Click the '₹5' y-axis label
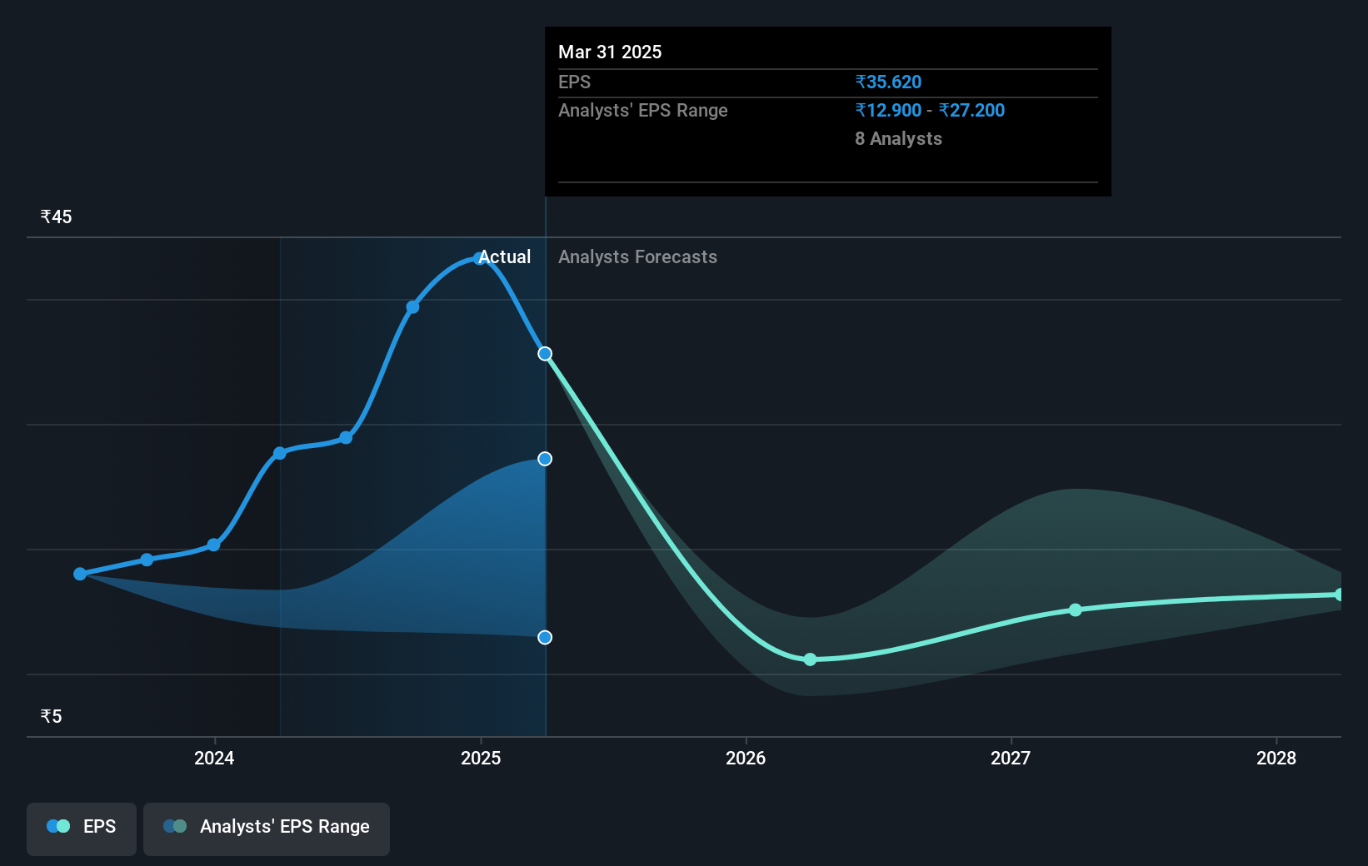Viewport: 1368px width, 866px height. pos(51,716)
